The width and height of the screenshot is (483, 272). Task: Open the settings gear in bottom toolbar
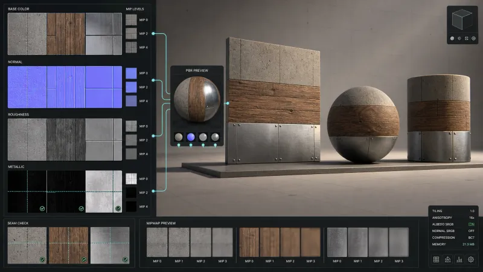[471, 259]
